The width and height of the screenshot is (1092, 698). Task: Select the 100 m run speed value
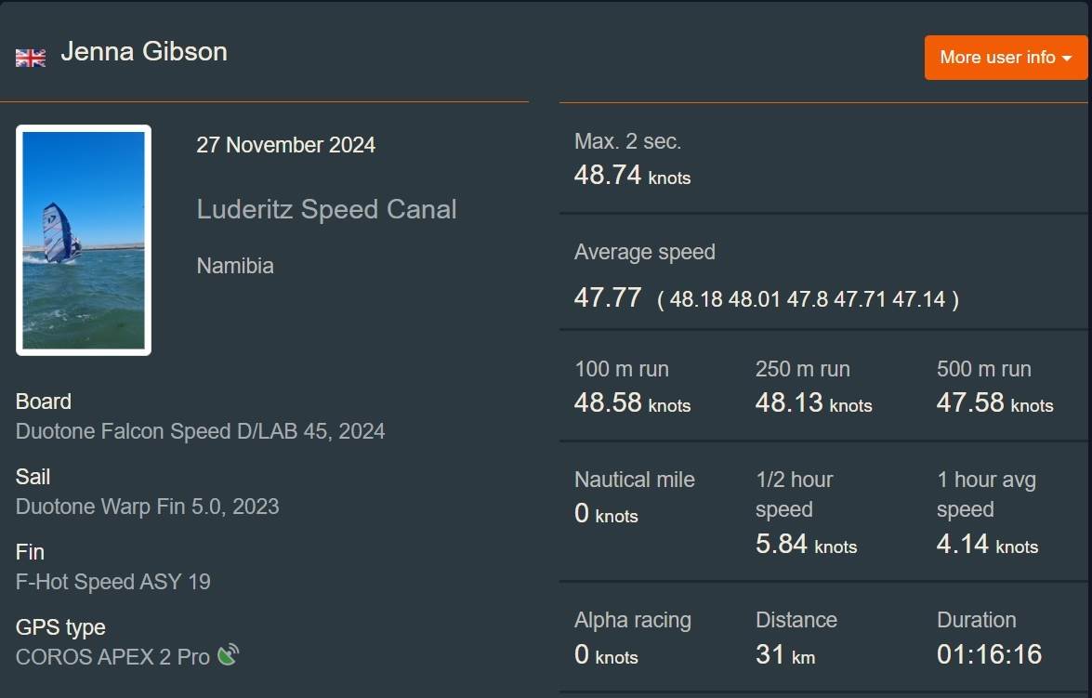coord(632,402)
